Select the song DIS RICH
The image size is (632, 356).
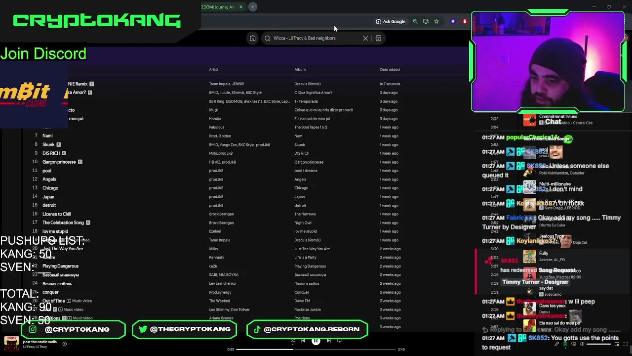[x=51, y=153]
